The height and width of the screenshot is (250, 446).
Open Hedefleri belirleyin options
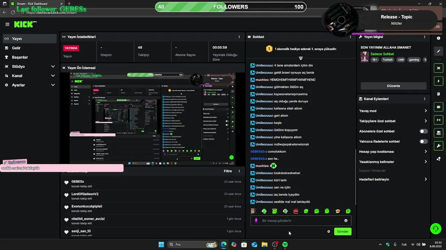(x=393, y=180)
